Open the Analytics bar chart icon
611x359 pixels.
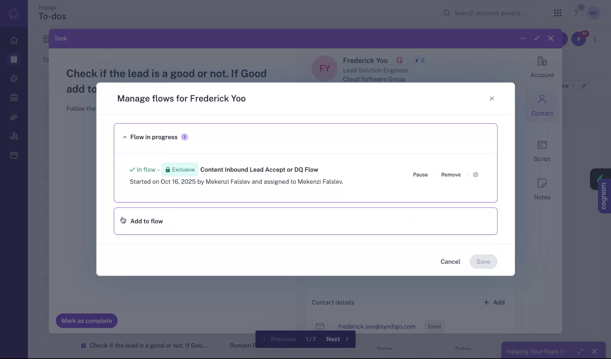[14, 136]
